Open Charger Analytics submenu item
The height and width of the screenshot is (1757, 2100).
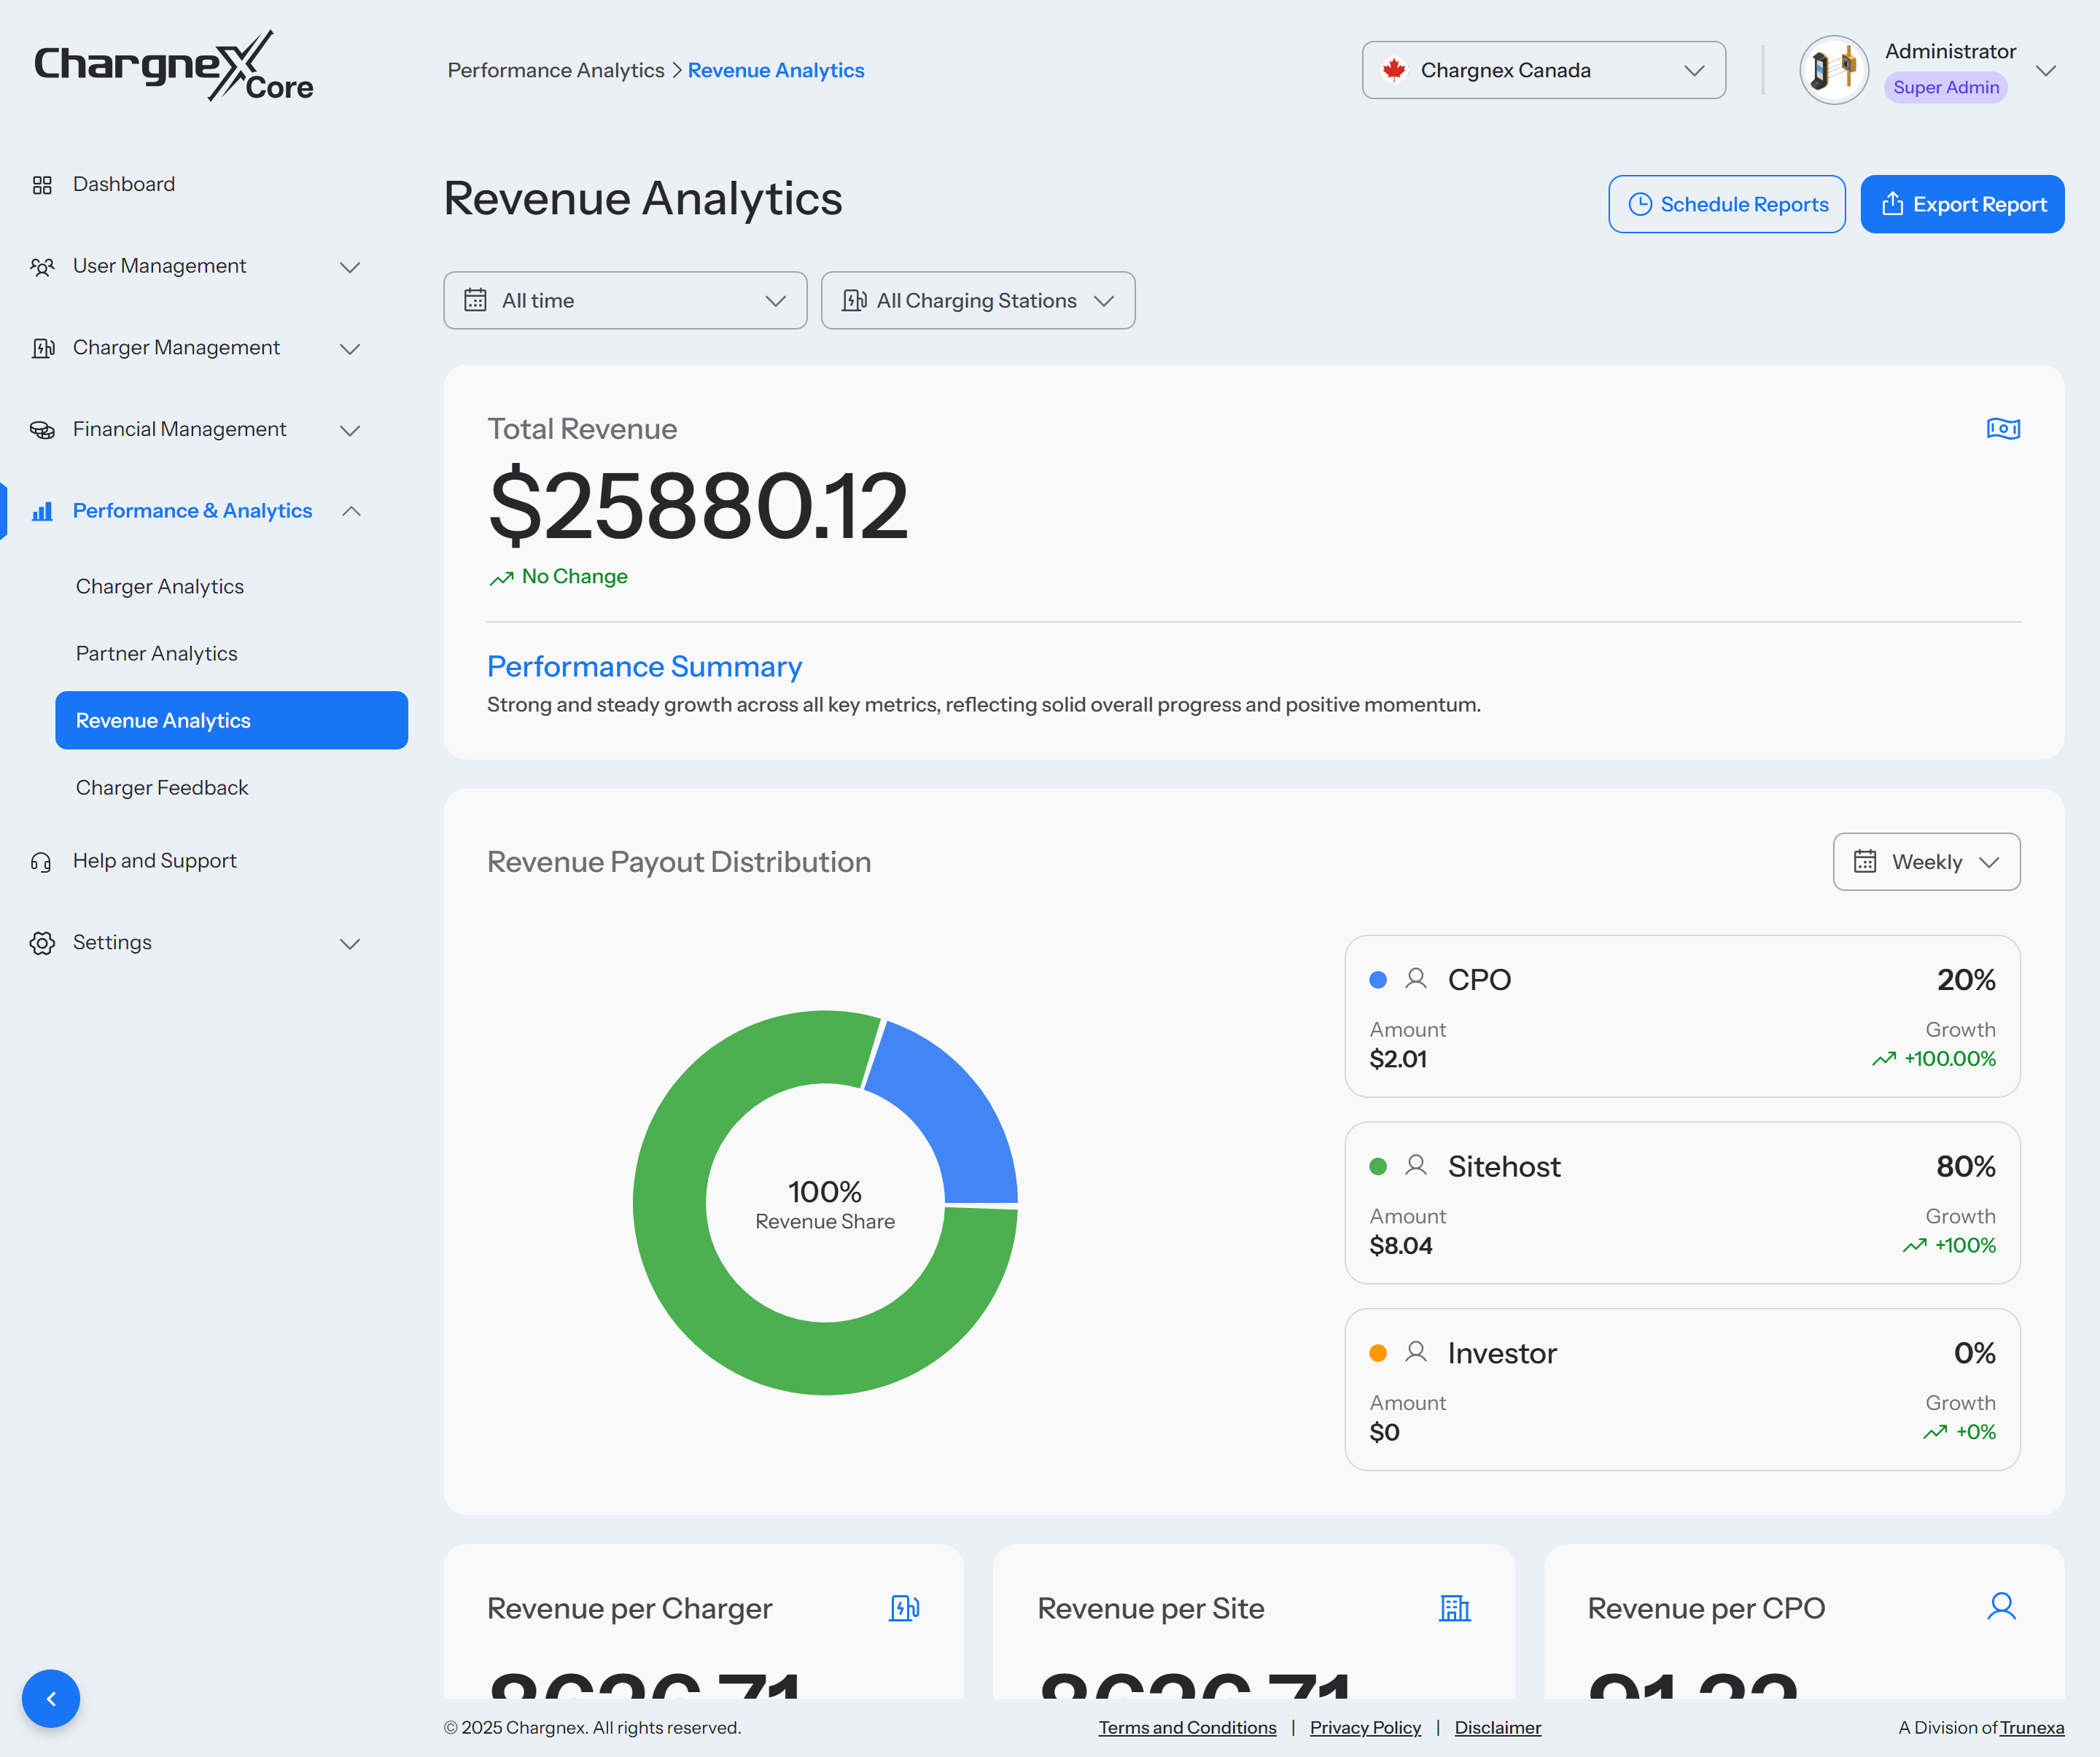click(x=160, y=587)
